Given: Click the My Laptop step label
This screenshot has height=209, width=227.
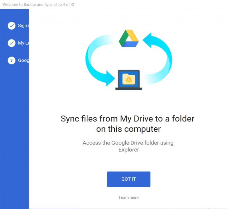Looking at the screenshot, I should tap(23, 43).
